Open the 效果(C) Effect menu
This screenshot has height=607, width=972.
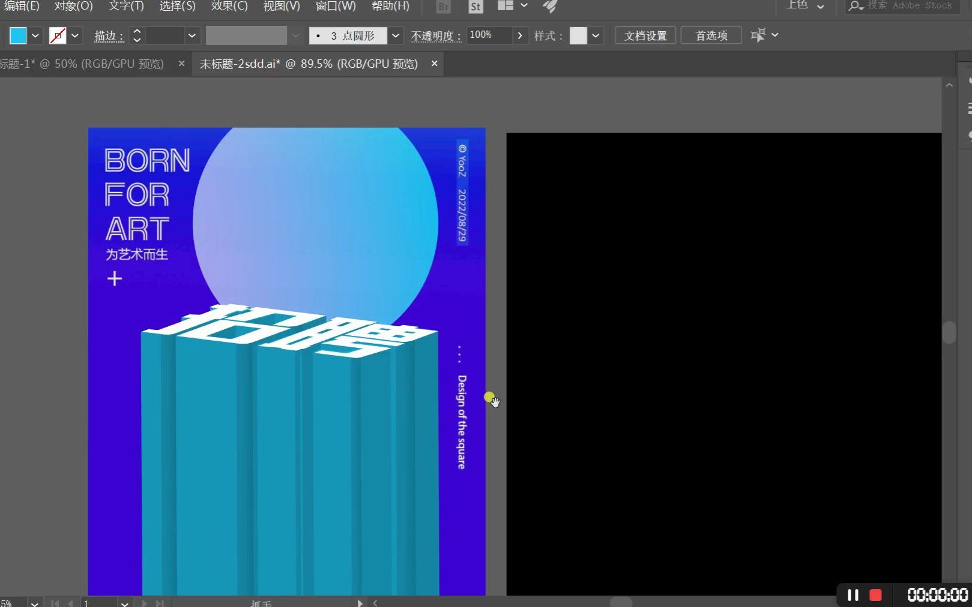(x=229, y=6)
